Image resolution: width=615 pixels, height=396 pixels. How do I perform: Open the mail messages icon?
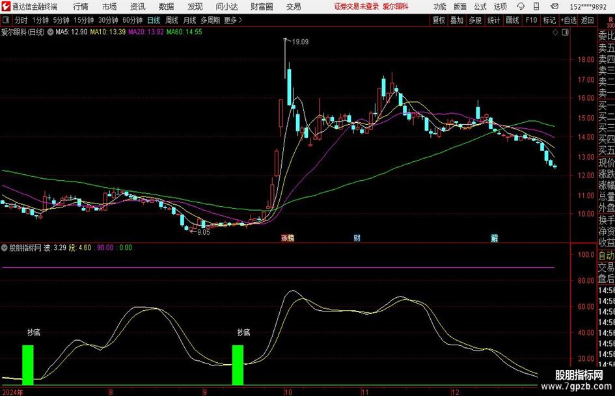(554, 7)
